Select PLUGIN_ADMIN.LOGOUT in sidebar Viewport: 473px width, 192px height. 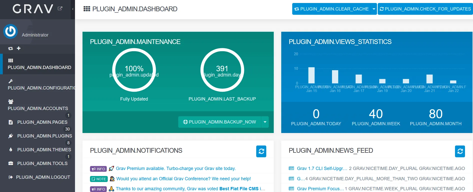[39, 177]
